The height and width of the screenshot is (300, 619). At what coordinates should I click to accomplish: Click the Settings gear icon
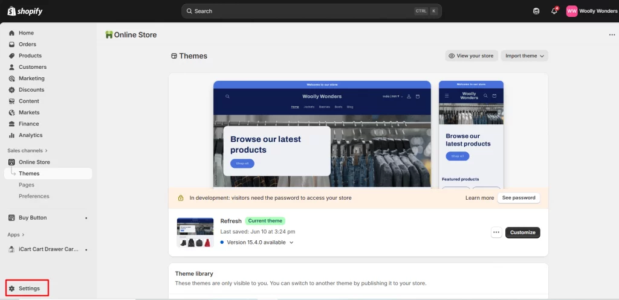[x=11, y=289]
